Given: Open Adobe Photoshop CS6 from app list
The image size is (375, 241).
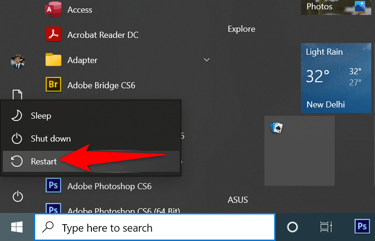Looking at the screenshot, I should tap(109, 186).
